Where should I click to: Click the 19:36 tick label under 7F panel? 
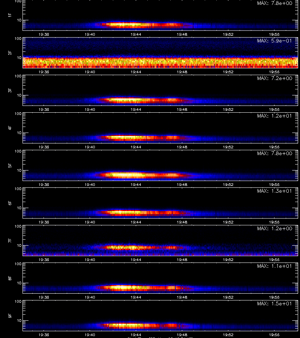43,260
